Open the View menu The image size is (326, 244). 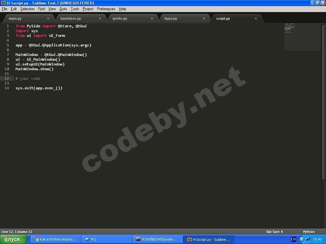point(52,9)
